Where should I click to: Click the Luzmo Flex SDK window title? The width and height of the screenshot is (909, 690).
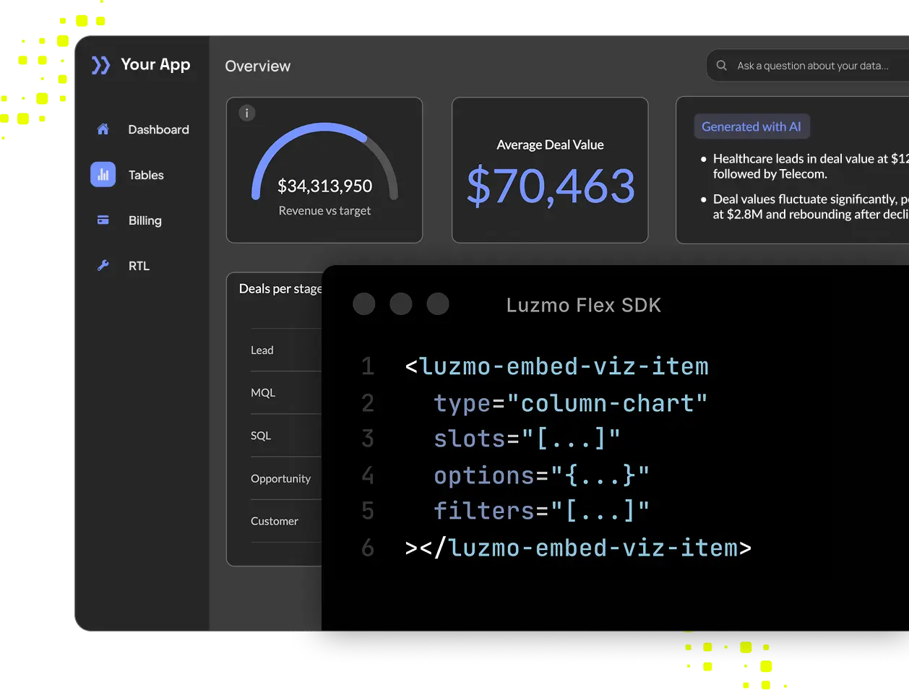click(x=584, y=305)
